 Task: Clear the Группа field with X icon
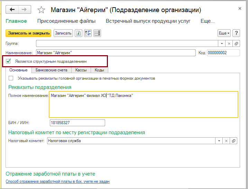click(x=229, y=43)
